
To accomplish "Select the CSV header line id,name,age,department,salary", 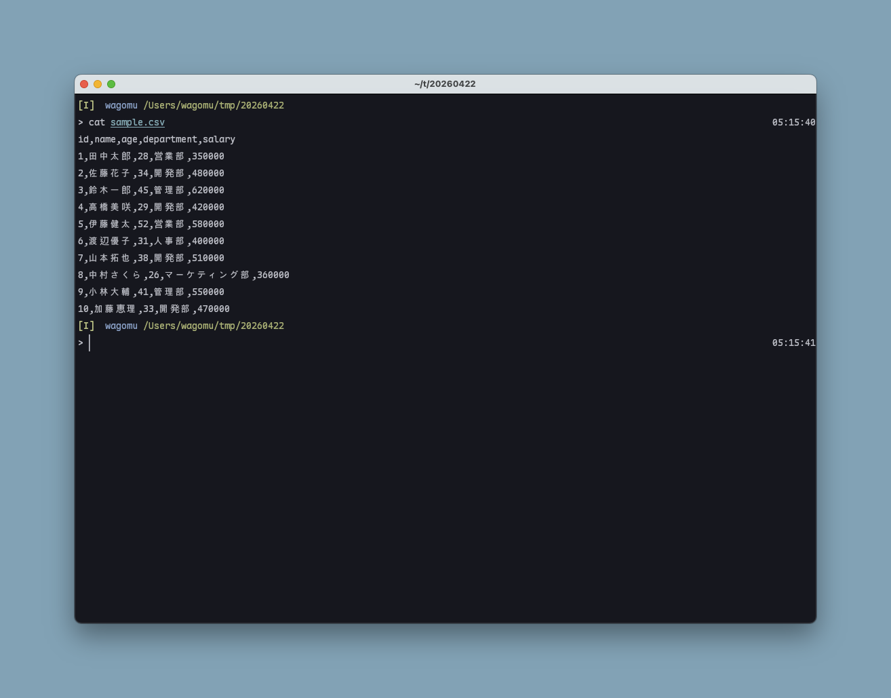I will (157, 140).
